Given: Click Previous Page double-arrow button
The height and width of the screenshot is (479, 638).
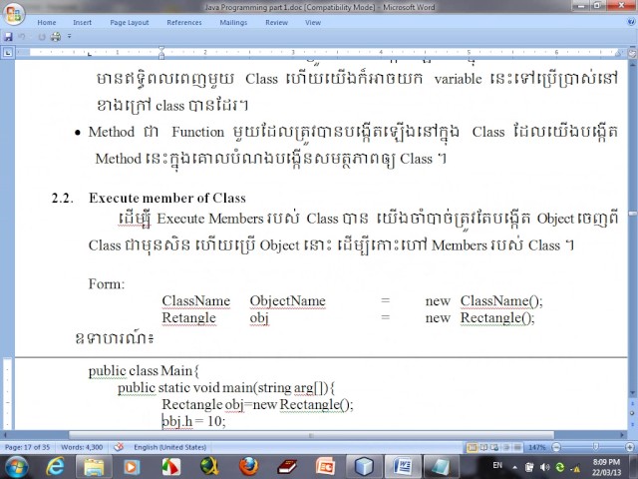Looking at the screenshot, I should [x=633, y=403].
